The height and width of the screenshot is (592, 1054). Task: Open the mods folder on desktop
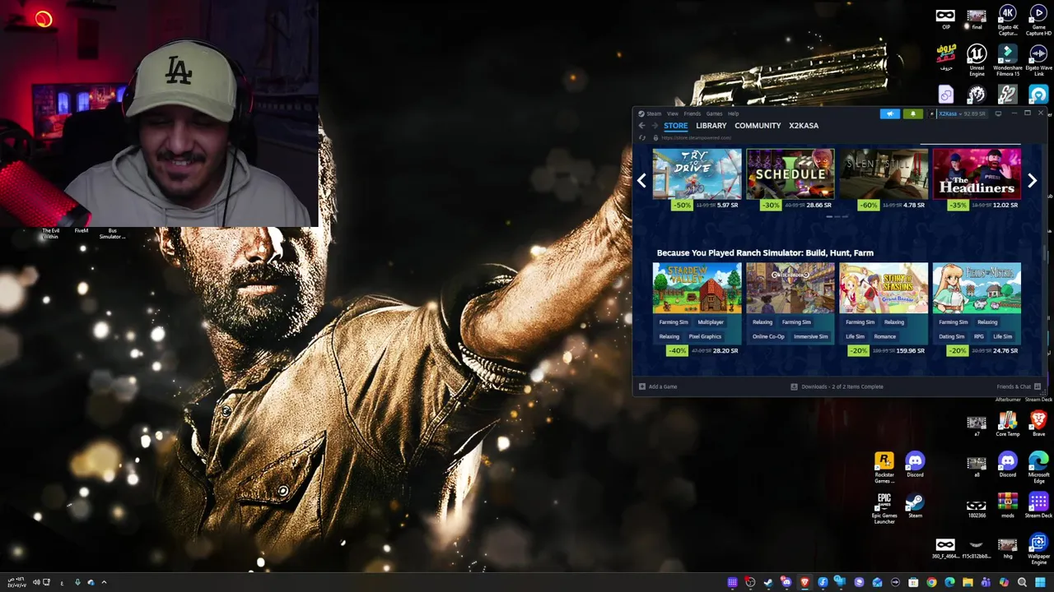(1008, 505)
